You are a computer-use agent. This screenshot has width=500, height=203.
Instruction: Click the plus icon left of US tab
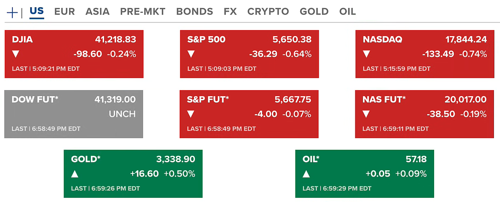tap(12, 12)
